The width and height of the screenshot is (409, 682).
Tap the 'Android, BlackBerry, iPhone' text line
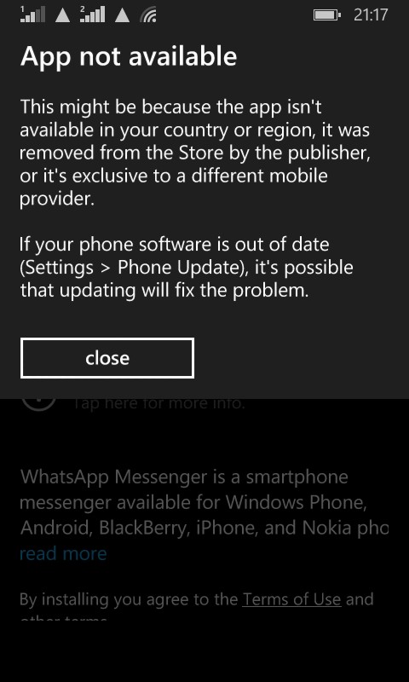pyautogui.click(x=204, y=528)
